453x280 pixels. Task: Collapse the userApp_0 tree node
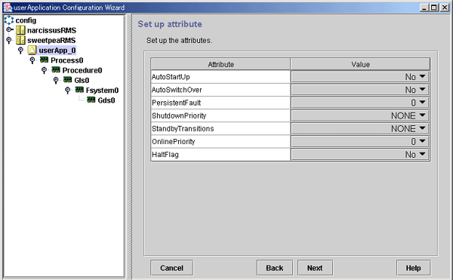click(20, 51)
